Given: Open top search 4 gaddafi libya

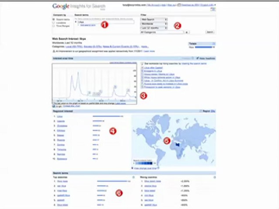Looking at the screenshot, I should pos(64,195).
